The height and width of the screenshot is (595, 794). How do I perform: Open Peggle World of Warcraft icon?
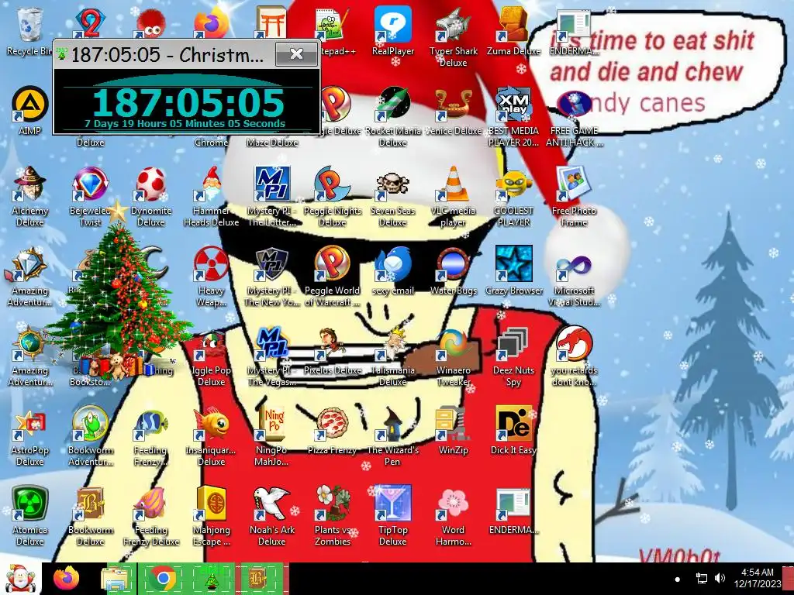pyautogui.click(x=332, y=277)
